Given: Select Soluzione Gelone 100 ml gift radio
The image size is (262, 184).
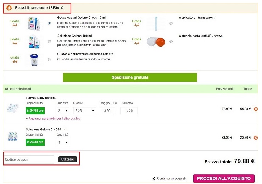Looking at the screenshot, I should [x=49, y=41].
